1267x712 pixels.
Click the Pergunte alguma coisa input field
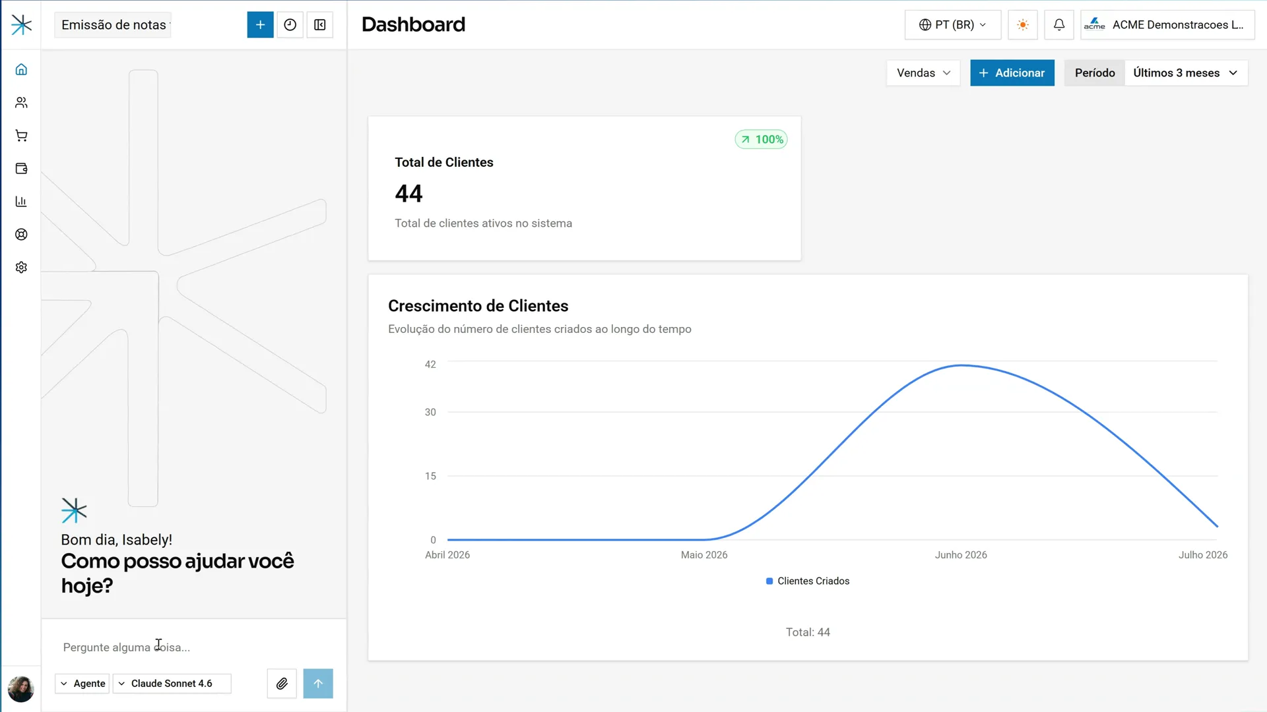point(194,647)
